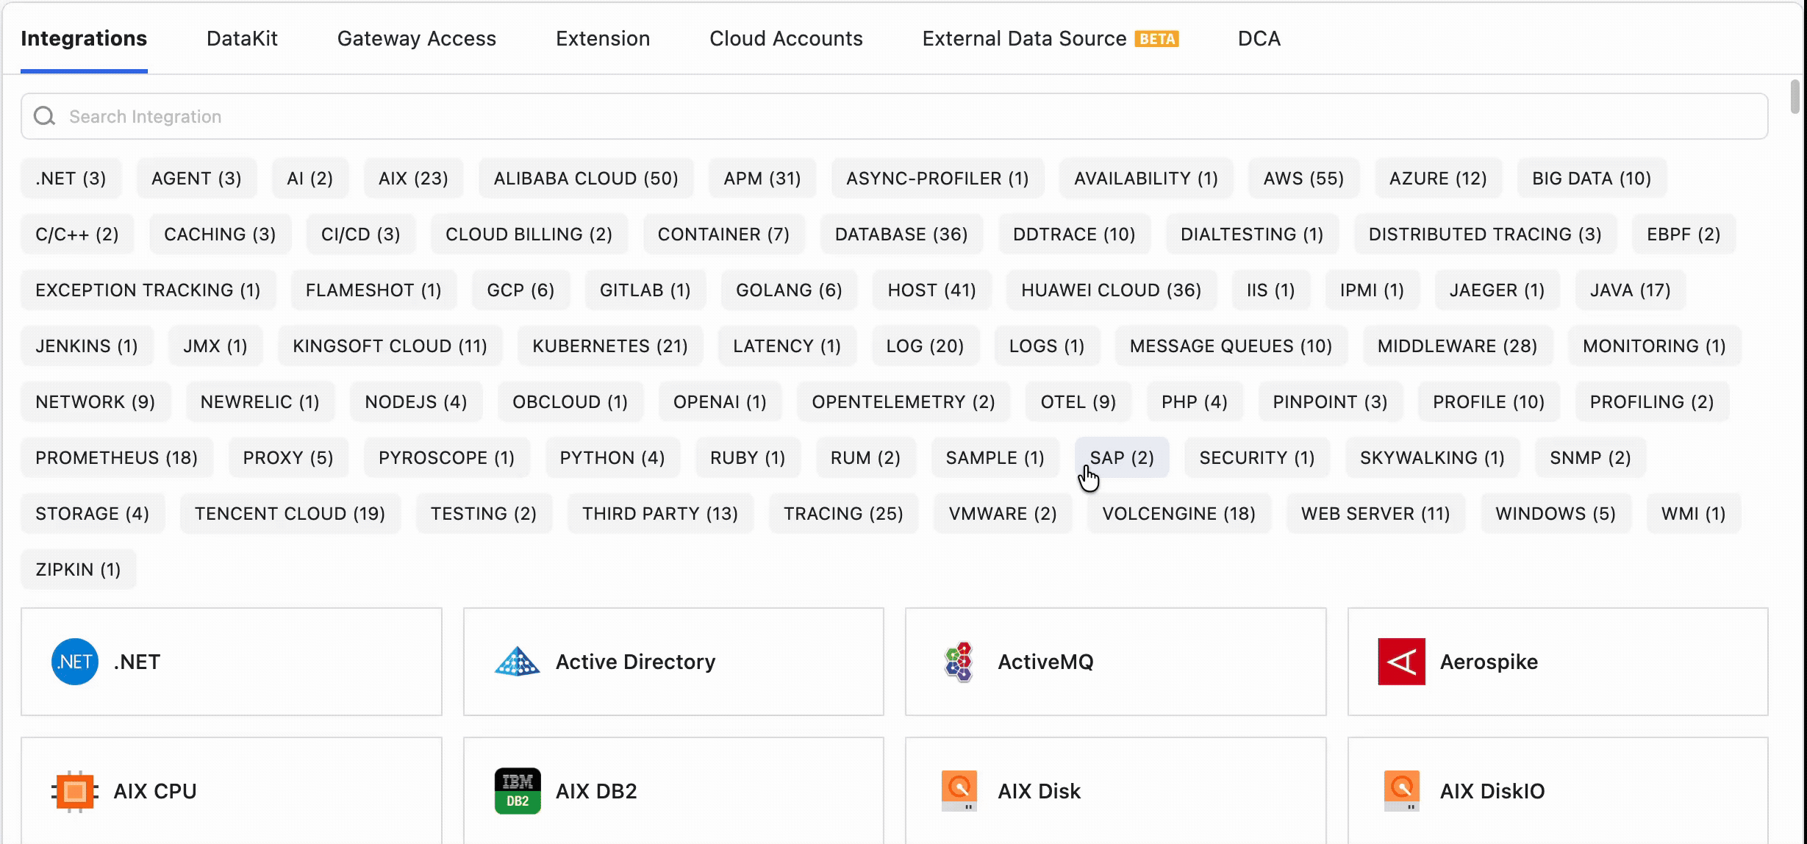The image size is (1807, 844).
Task: Filter by the C/C++ (2) tag
Action: point(77,234)
